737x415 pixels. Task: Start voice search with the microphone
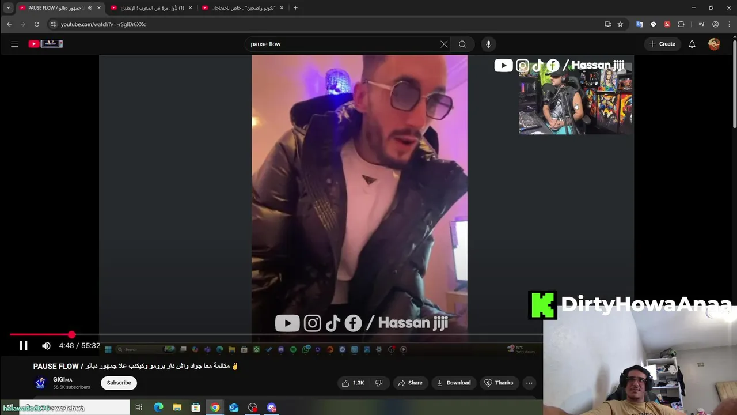488,44
